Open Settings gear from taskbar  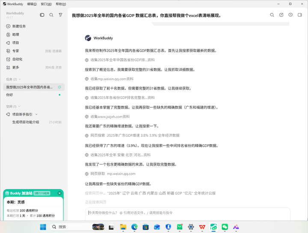pyautogui.click(x=191, y=227)
